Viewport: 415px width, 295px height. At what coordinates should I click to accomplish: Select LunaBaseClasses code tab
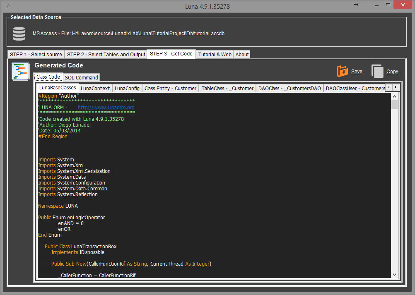click(x=58, y=87)
